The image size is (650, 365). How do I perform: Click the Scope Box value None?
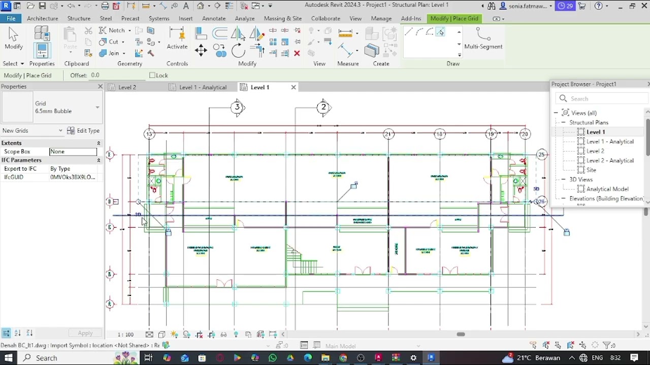tap(73, 152)
